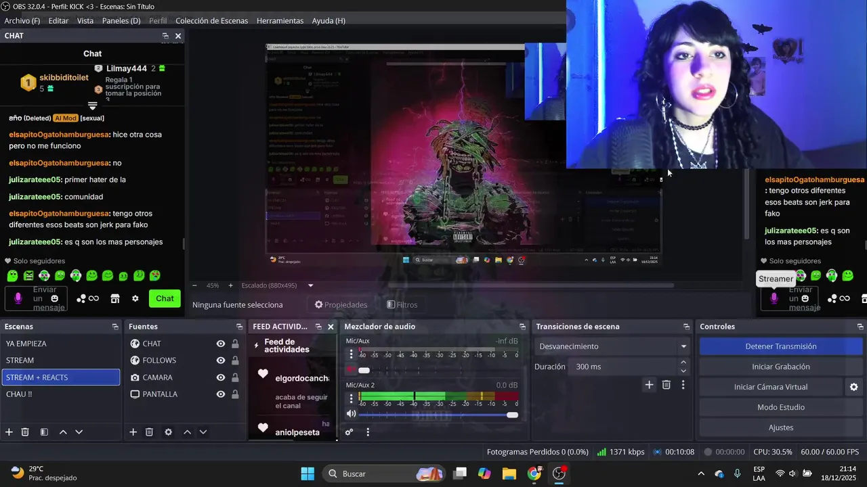Image resolution: width=867 pixels, height=487 pixels.
Task: Open Ayuda menu
Action: [x=329, y=21]
